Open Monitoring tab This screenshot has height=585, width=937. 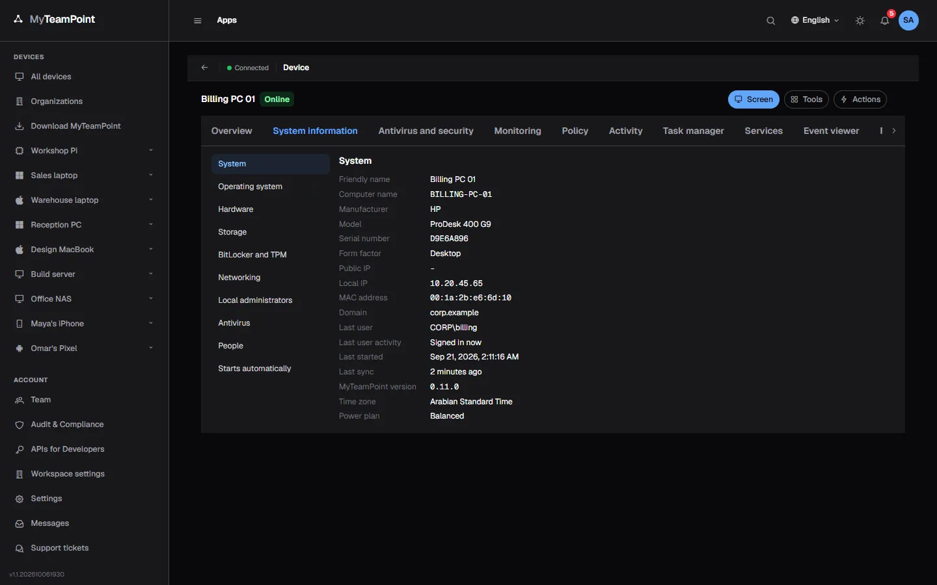coord(517,131)
